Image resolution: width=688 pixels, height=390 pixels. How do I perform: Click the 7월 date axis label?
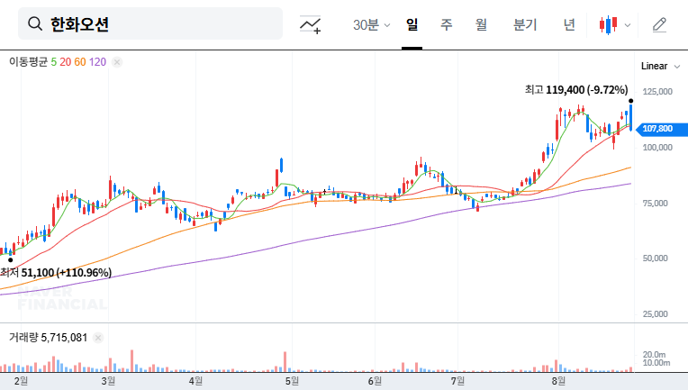(457, 381)
